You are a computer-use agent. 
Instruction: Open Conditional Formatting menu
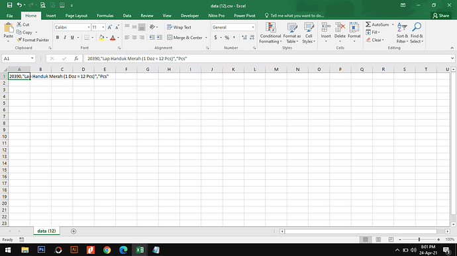(270, 33)
